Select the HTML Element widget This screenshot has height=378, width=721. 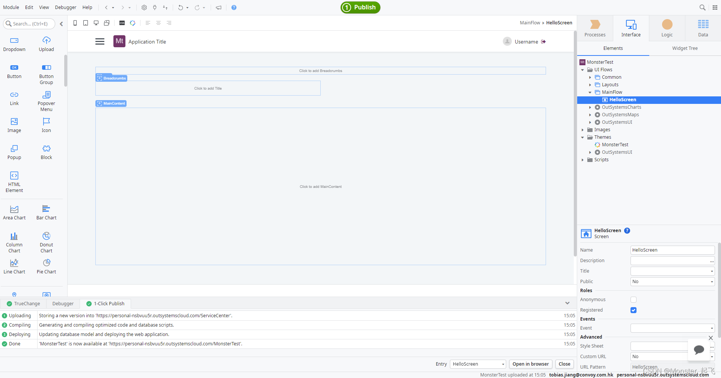[14, 182]
